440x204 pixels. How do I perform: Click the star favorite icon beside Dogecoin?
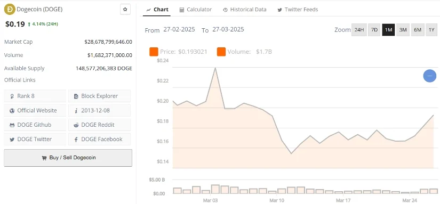coord(125,9)
